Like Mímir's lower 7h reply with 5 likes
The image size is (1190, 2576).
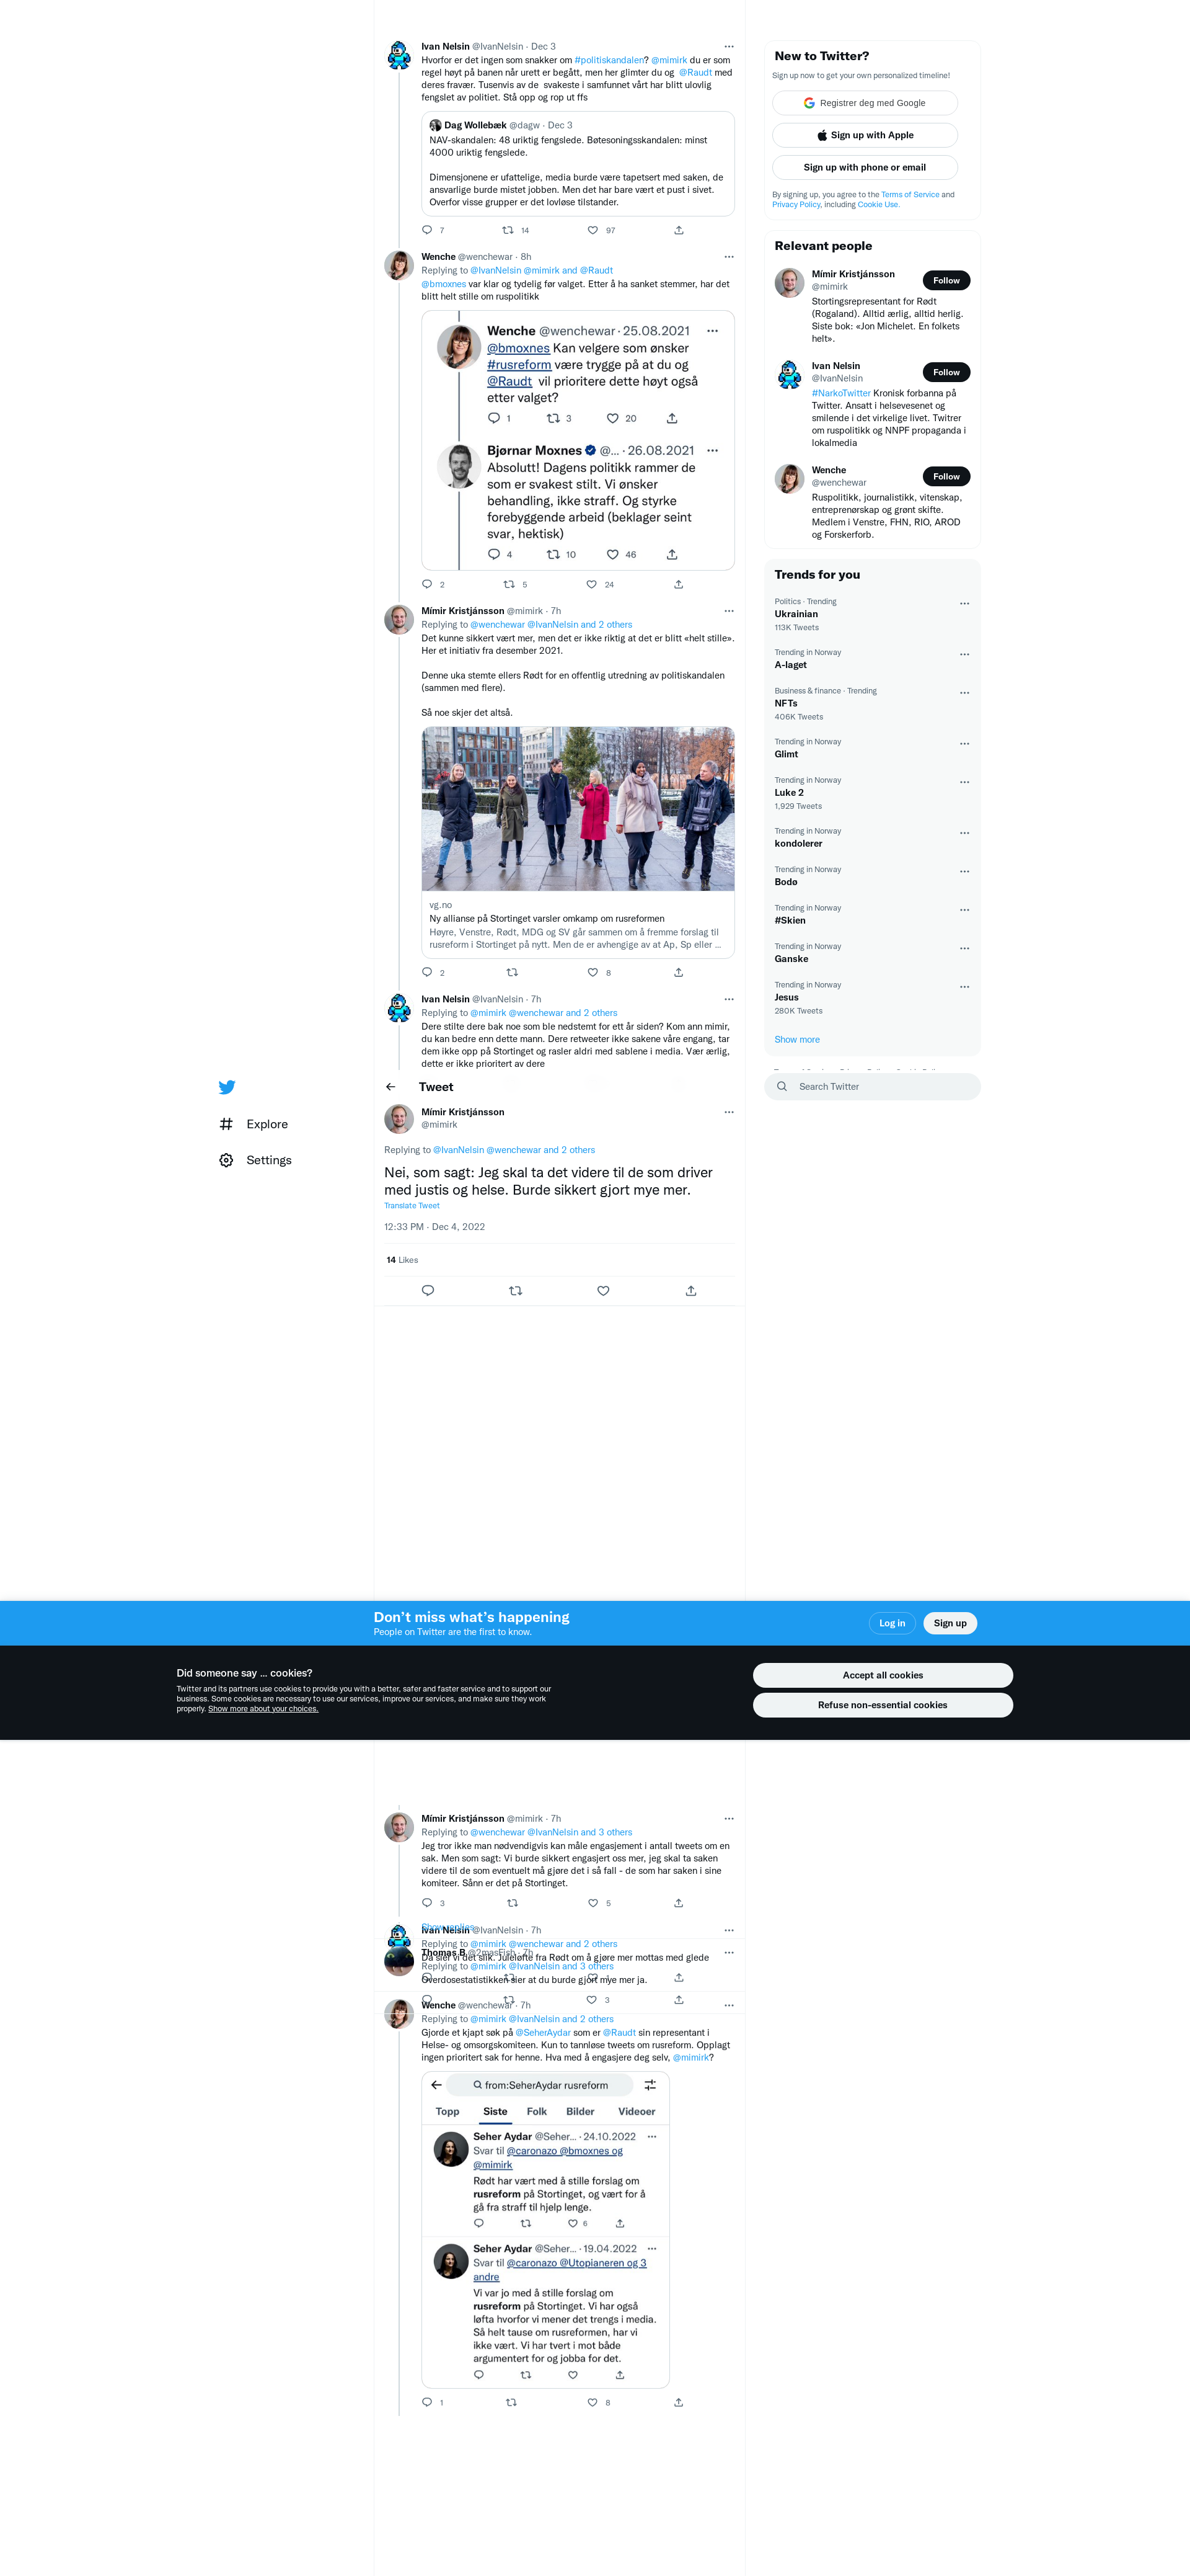pos(593,1903)
